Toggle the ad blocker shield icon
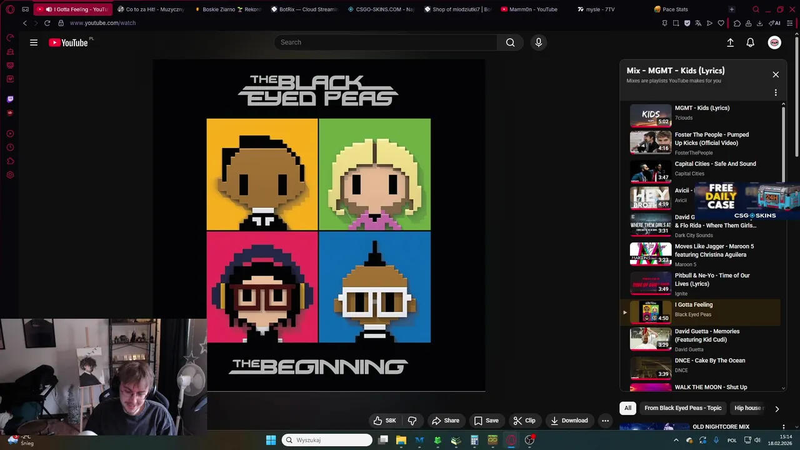The height and width of the screenshot is (450, 800). (687, 23)
